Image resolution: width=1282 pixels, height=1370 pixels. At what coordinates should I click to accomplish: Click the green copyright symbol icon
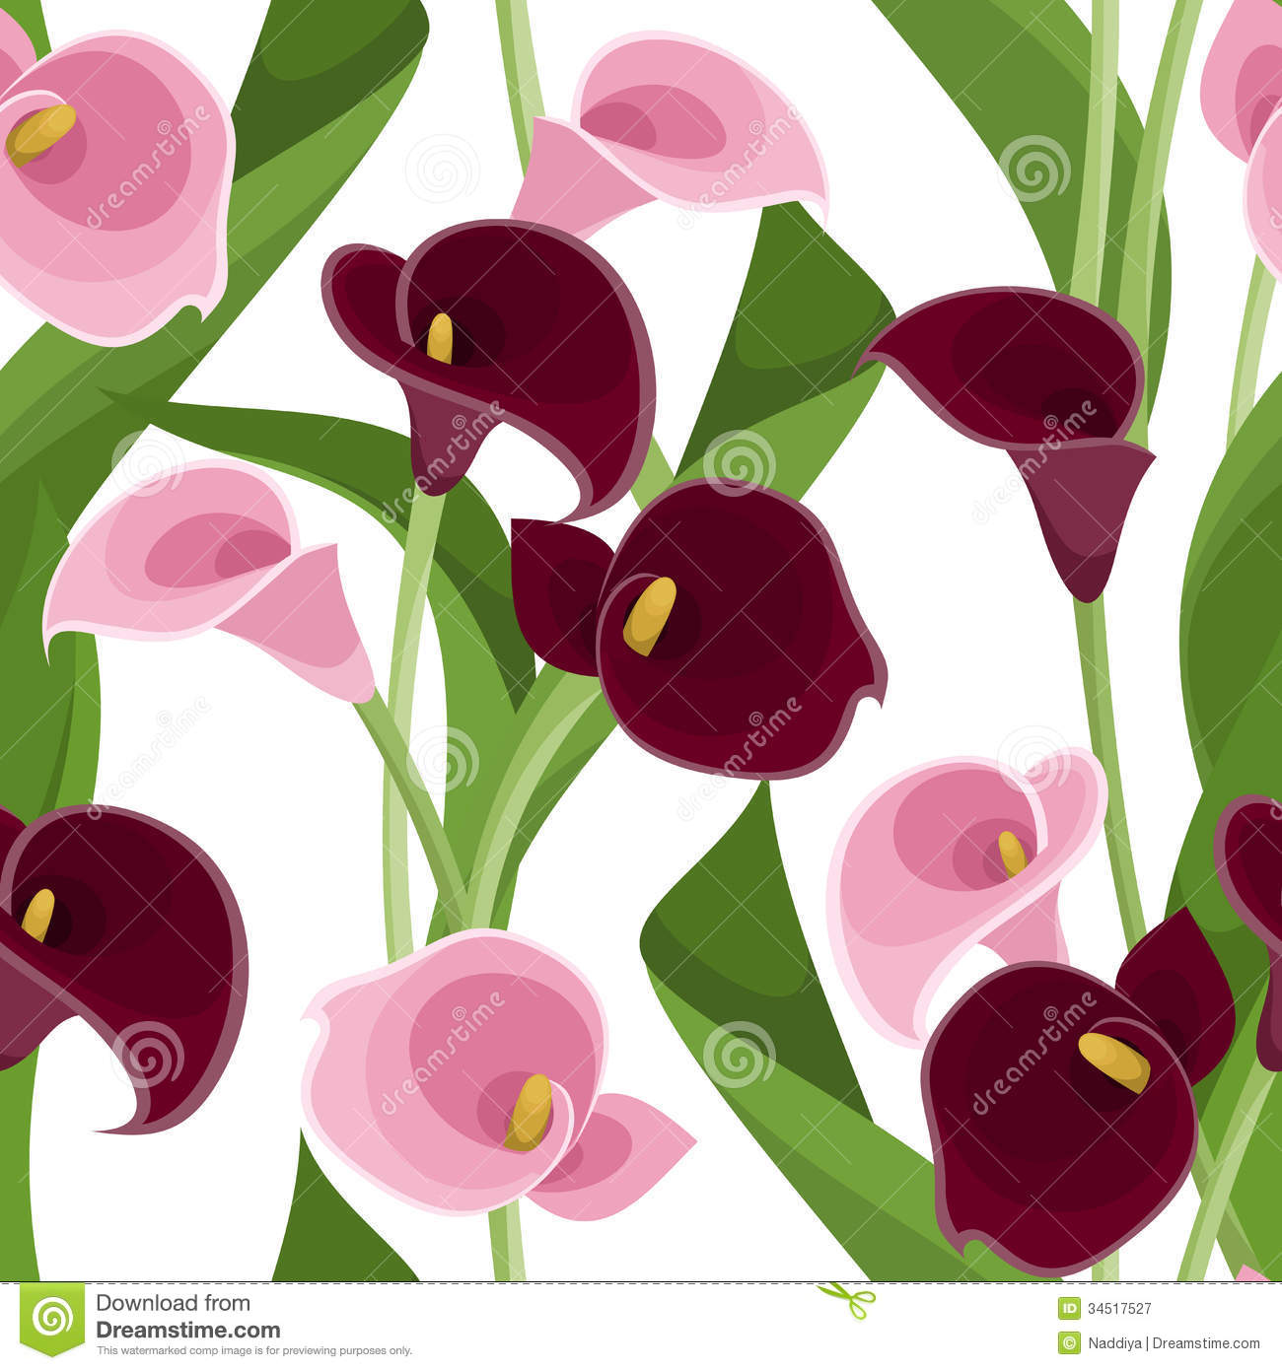1069,1342
